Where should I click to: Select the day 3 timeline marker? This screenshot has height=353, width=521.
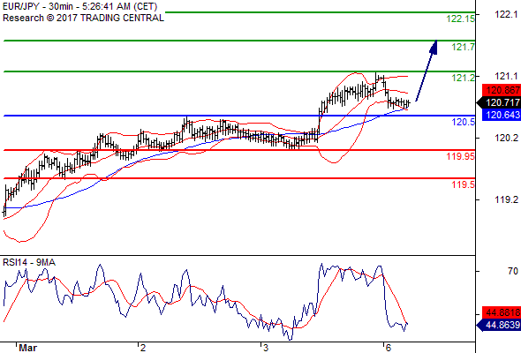(265, 348)
